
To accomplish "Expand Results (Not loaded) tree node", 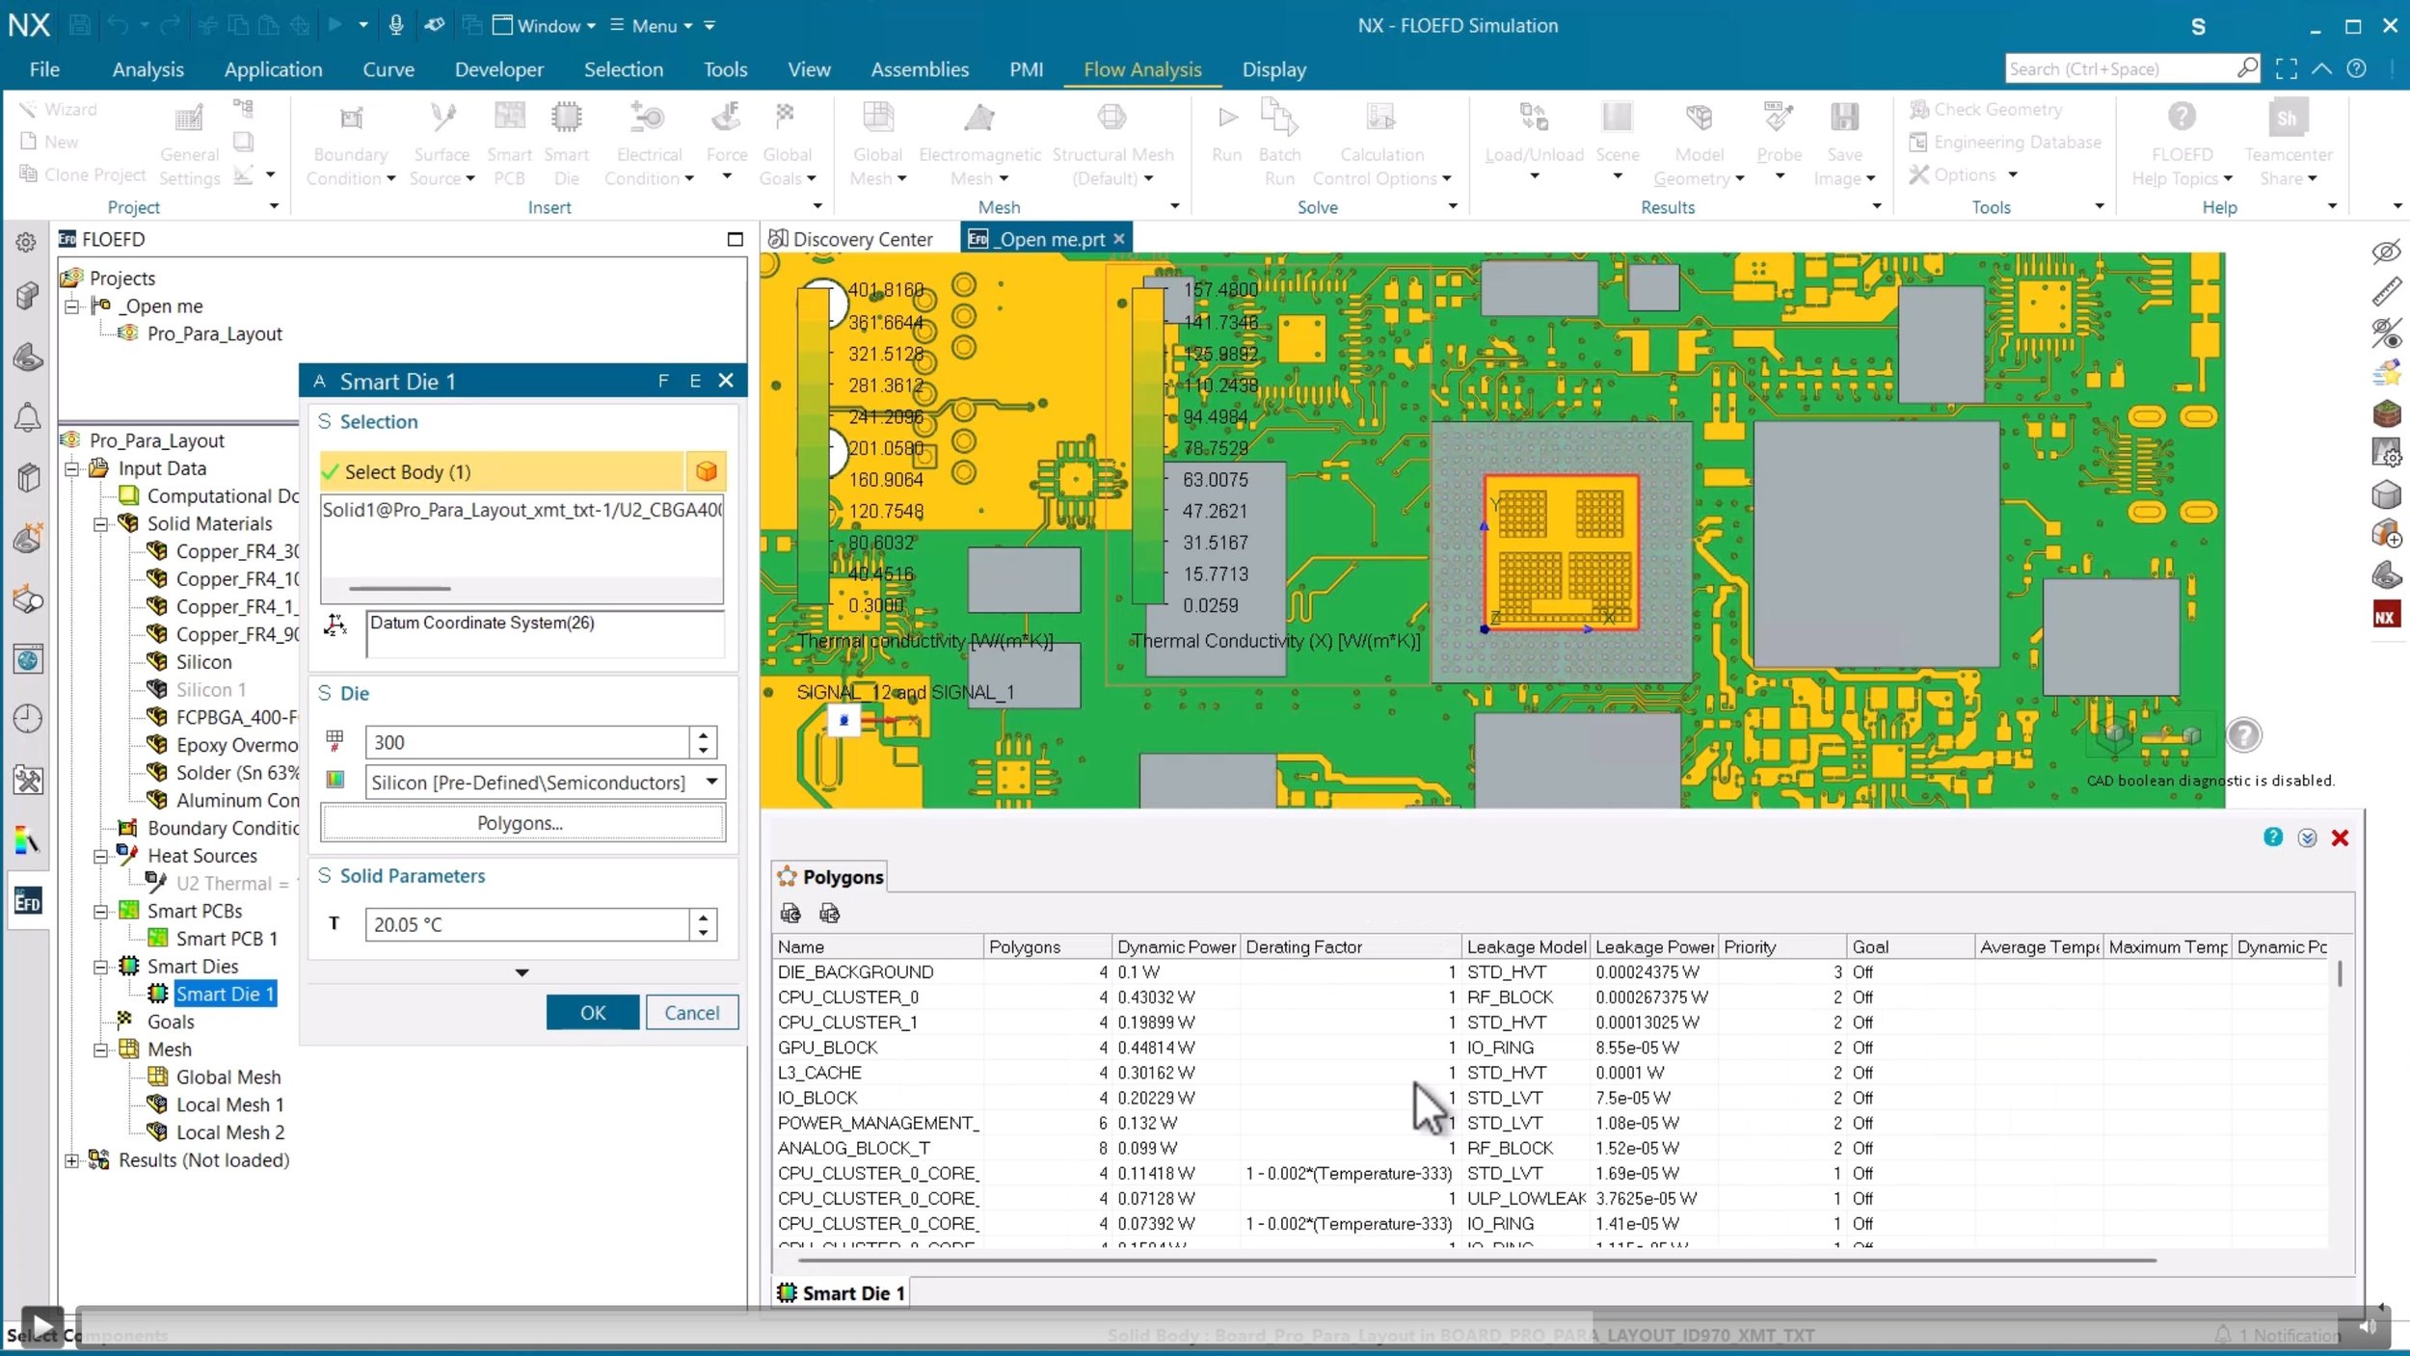I will click(72, 1160).
